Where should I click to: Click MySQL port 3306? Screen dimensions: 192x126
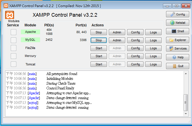83,40
